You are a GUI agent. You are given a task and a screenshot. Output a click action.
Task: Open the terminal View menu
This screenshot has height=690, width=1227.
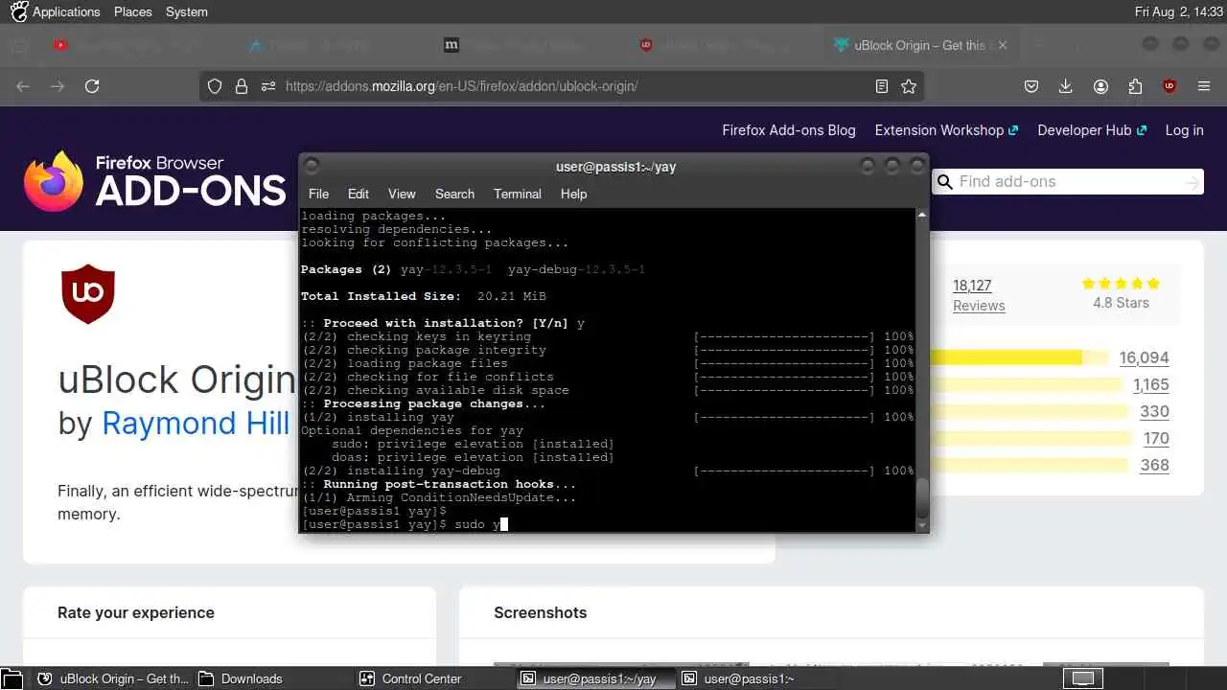tap(402, 194)
